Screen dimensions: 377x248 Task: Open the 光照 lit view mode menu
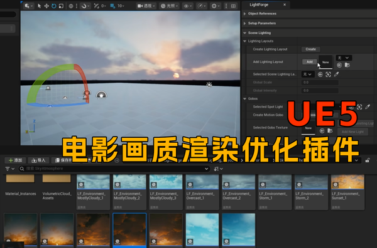point(170,6)
